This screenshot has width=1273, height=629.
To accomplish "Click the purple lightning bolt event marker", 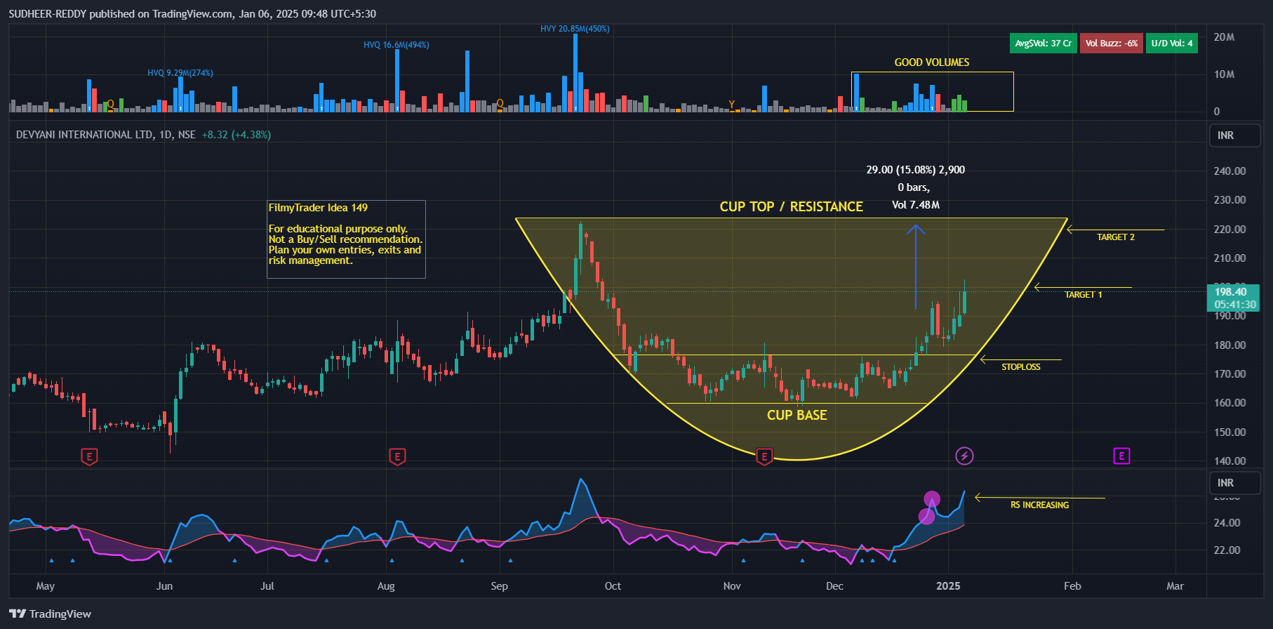I will click(964, 456).
